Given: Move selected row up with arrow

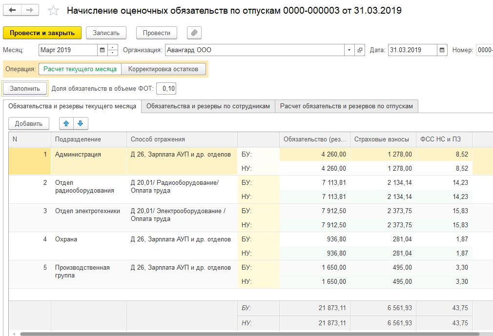Looking at the screenshot, I should [66, 123].
